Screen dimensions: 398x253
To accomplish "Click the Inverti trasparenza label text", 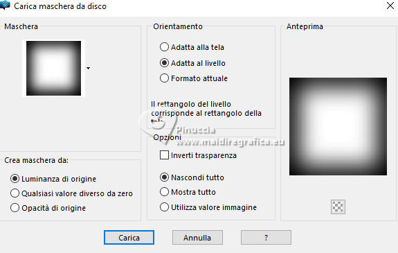I will pyautogui.click(x=203, y=155).
